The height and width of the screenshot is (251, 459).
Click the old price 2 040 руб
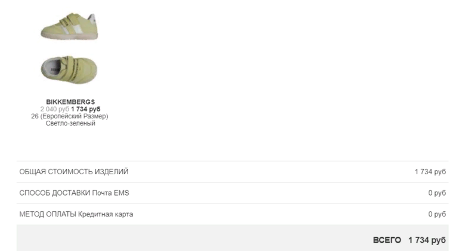[x=54, y=109]
